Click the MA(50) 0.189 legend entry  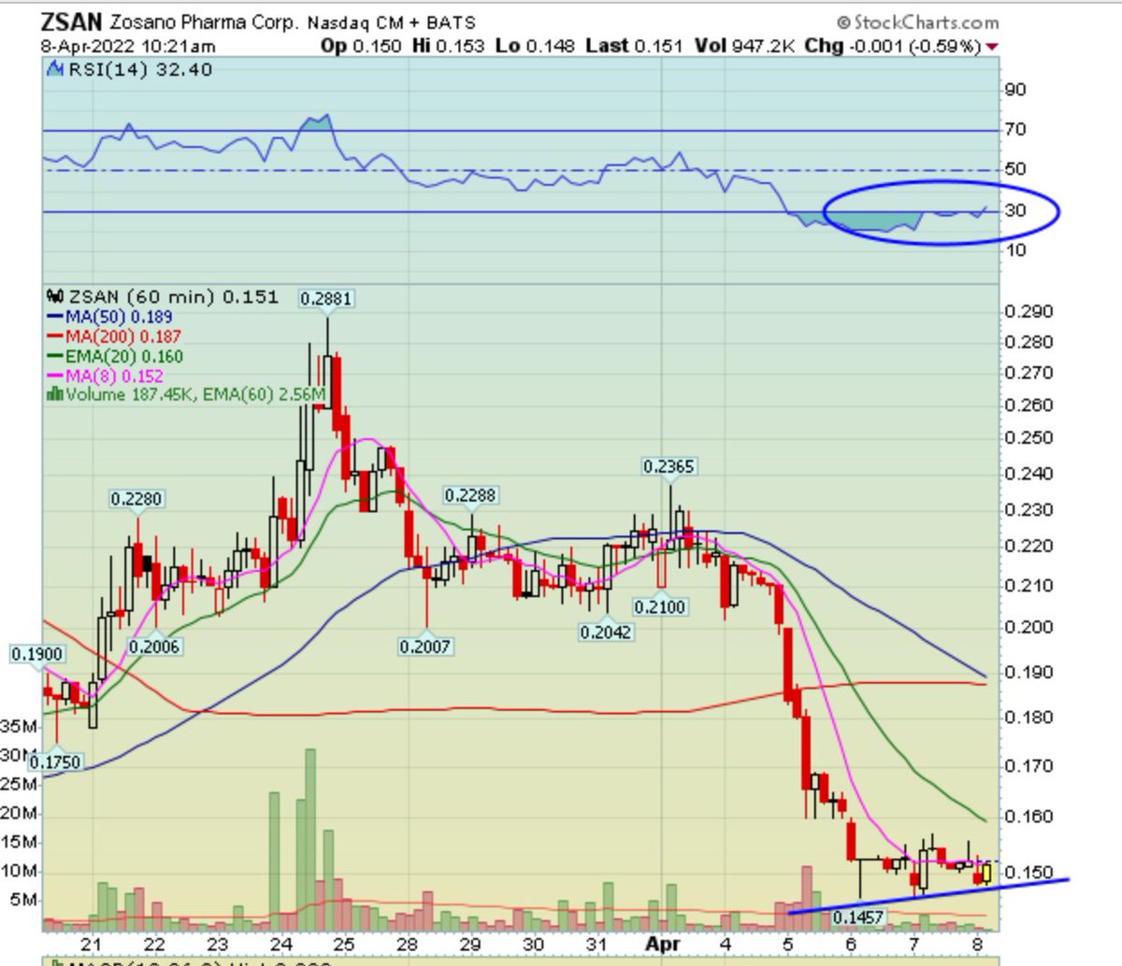pos(109,317)
